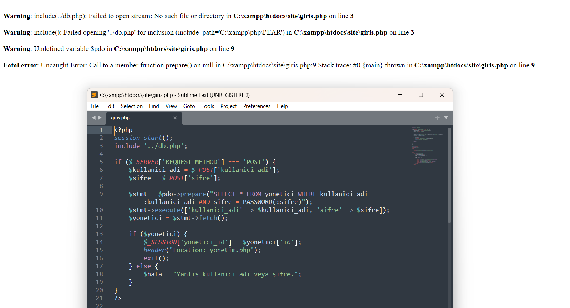The image size is (570, 308).
Task: Open the Help menu
Action: (283, 106)
